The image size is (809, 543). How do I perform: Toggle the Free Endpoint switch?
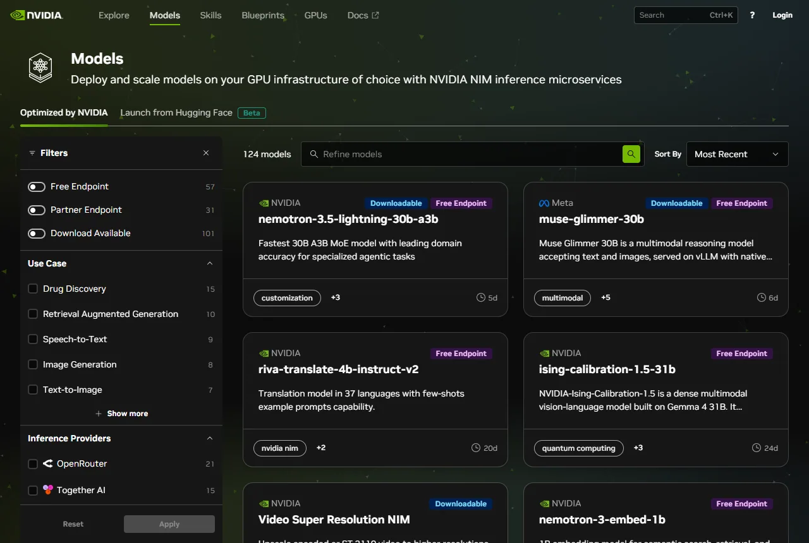(x=37, y=187)
